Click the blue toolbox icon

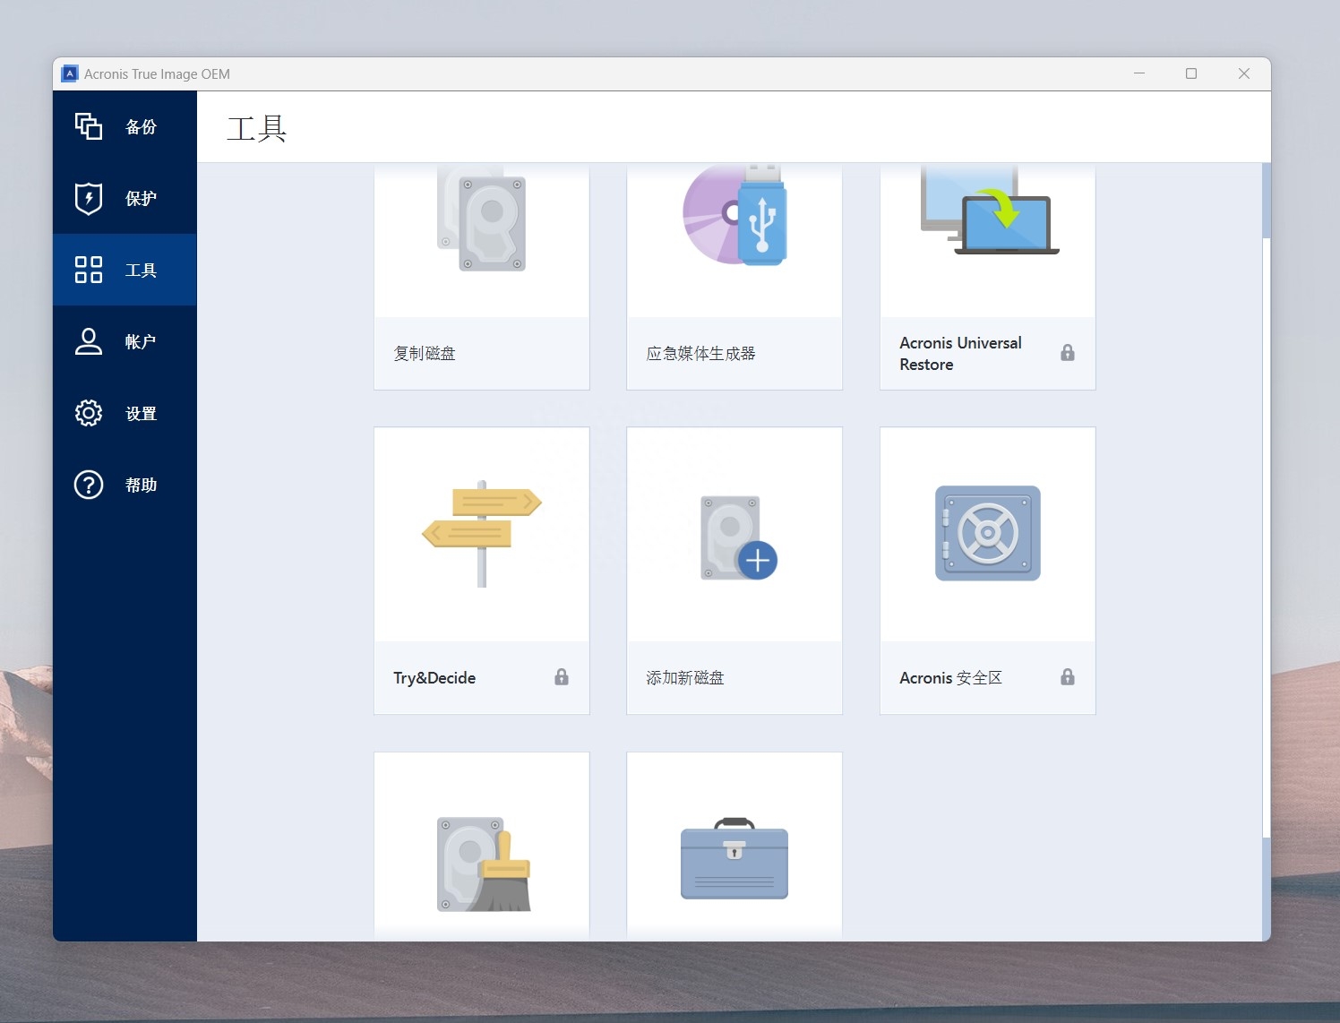pyautogui.click(x=734, y=858)
